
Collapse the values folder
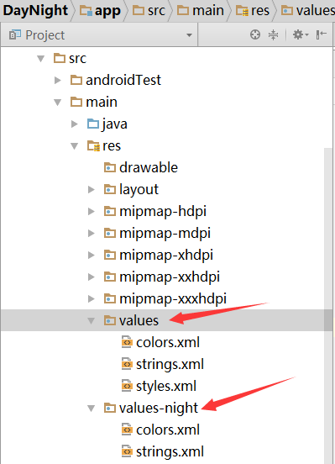(x=92, y=320)
